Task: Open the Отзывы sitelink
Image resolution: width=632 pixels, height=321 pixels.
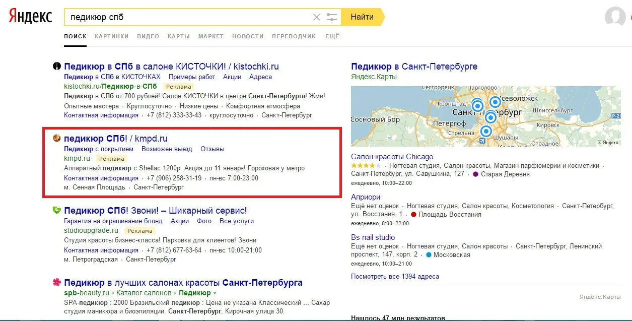Action: point(213,149)
